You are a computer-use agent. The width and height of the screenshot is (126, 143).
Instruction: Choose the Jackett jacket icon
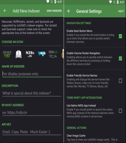click(18, 54)
